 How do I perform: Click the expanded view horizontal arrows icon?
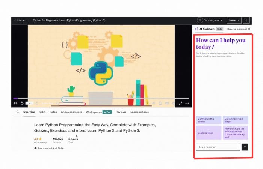[187, 103]
